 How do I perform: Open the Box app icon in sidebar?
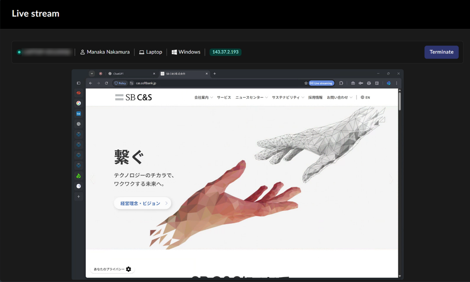click(79, 113)
